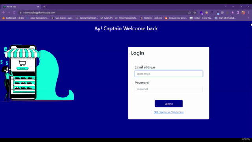The height and width of the screenshot is (142, 252).
Task: Open Because your prese... bookmark
Action: [176, 18]
